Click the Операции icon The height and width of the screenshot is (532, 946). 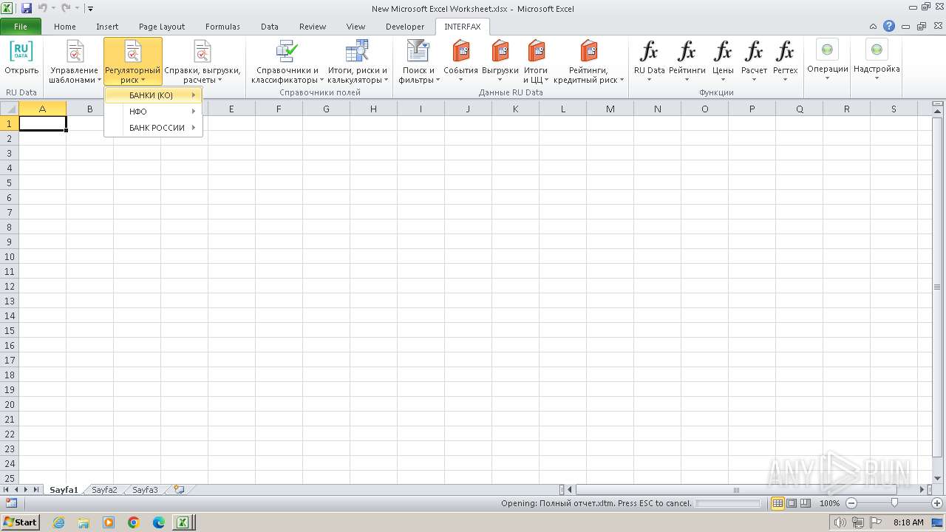tap(827, 50)
